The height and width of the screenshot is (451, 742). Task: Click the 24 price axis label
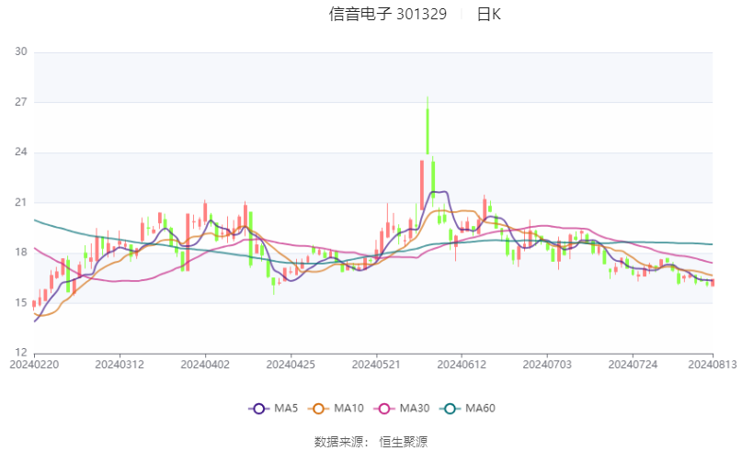coord(21,152)
